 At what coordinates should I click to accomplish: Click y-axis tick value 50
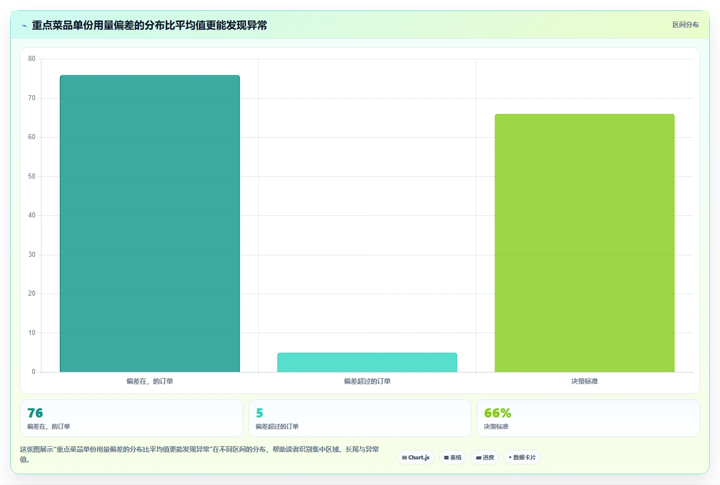[32, 176]
